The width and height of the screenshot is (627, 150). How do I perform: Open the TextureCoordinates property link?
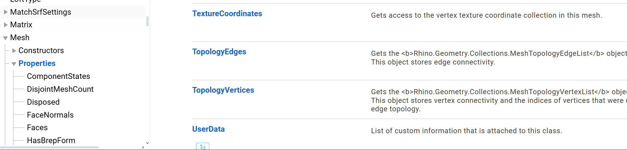pos(227,13)
